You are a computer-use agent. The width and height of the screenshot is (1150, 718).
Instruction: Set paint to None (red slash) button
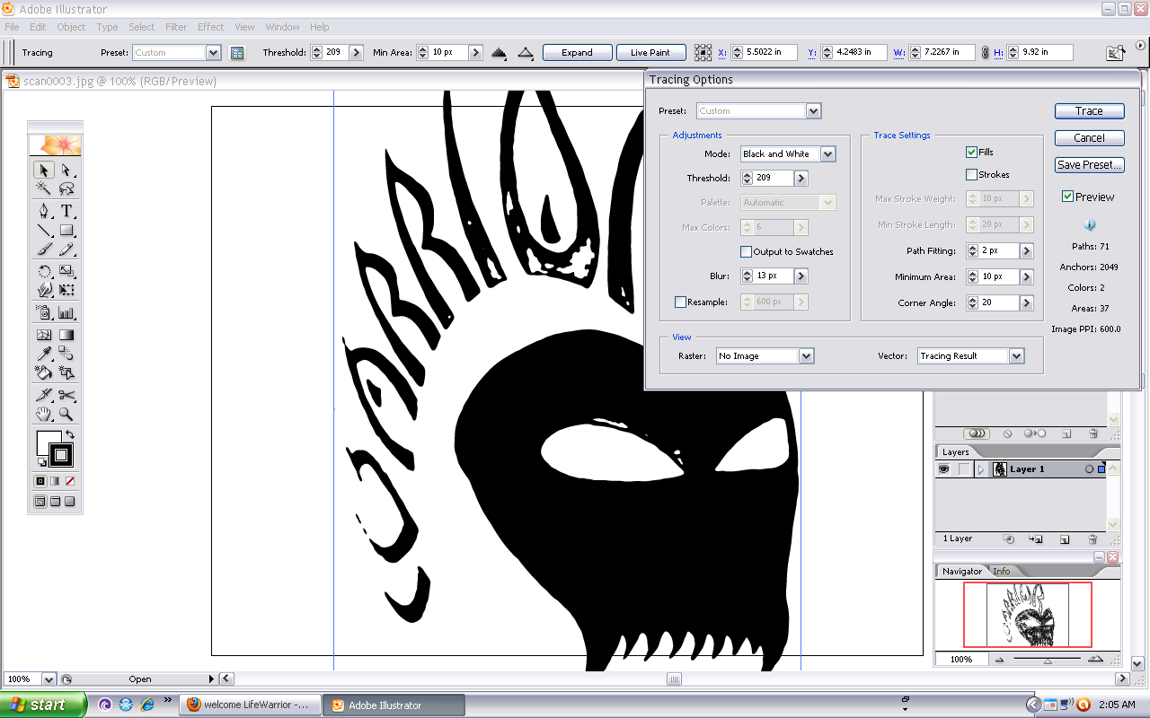(70, 482)
